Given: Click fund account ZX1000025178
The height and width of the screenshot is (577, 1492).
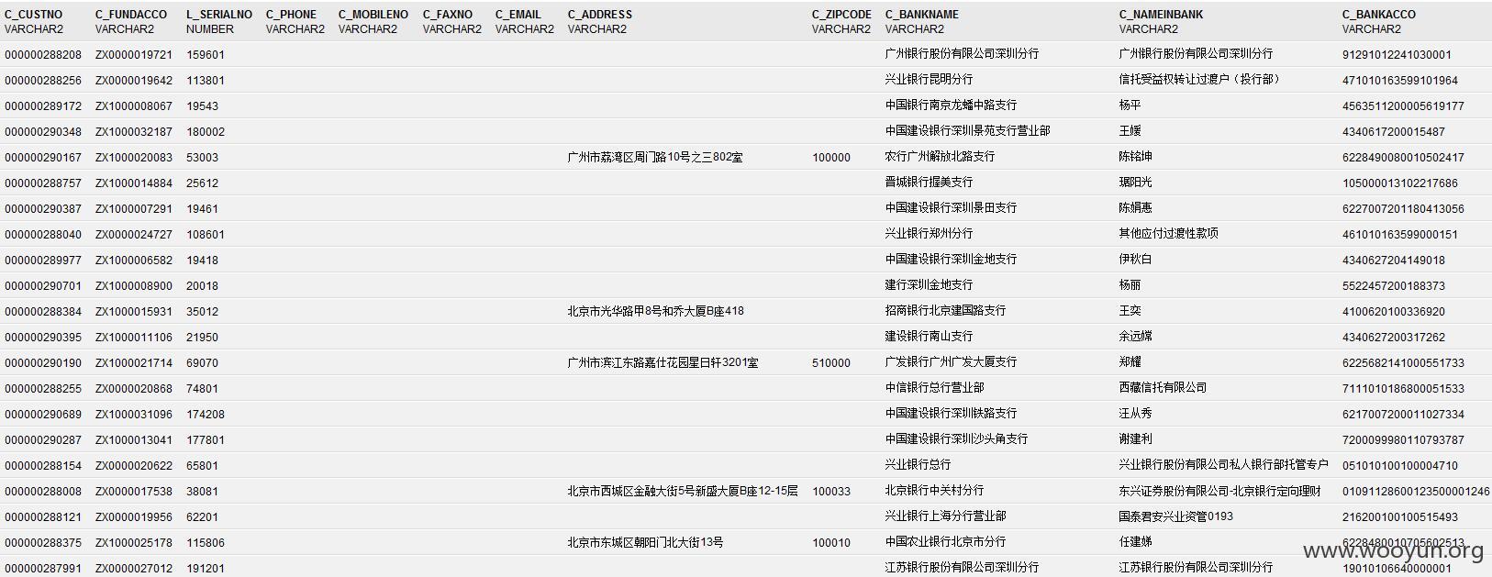Looking at the screenshot, I should [134, 543].
